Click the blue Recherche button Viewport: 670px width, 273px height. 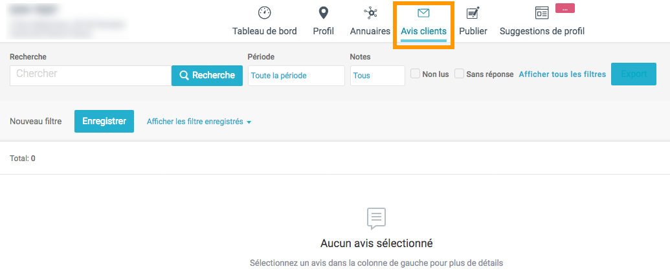click(207, 76)
